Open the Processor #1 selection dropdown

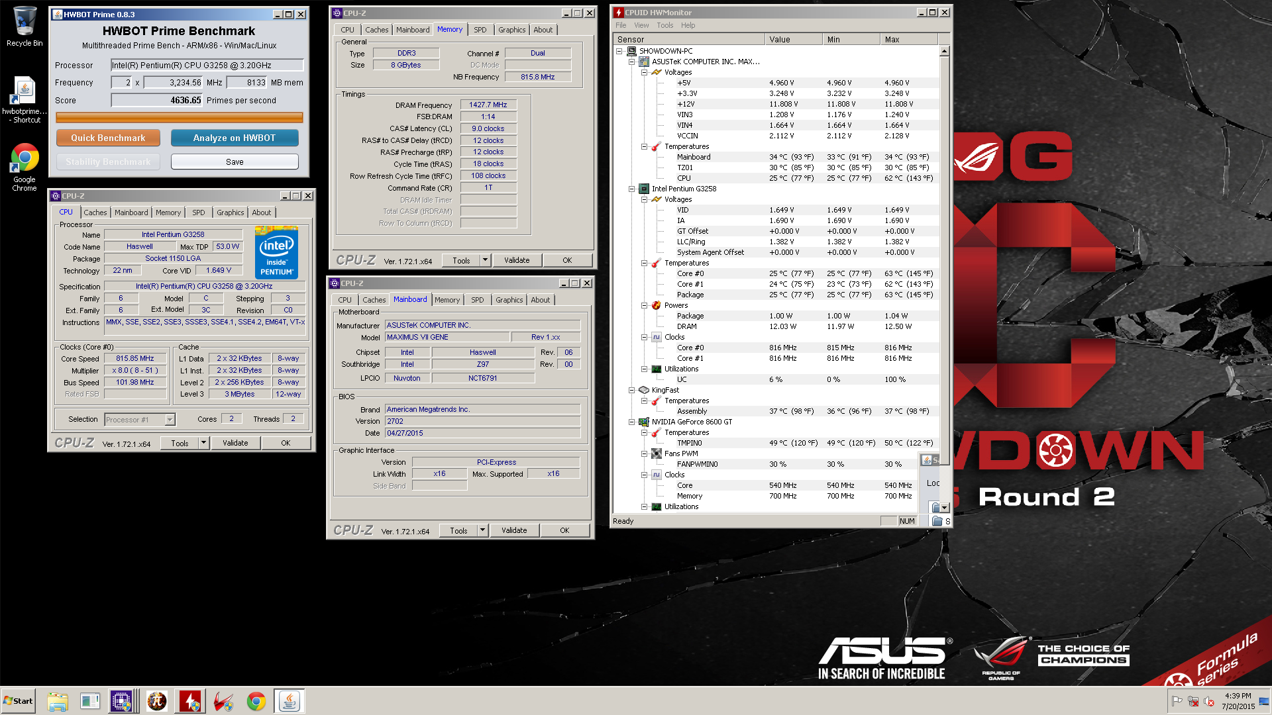[170, 419]
